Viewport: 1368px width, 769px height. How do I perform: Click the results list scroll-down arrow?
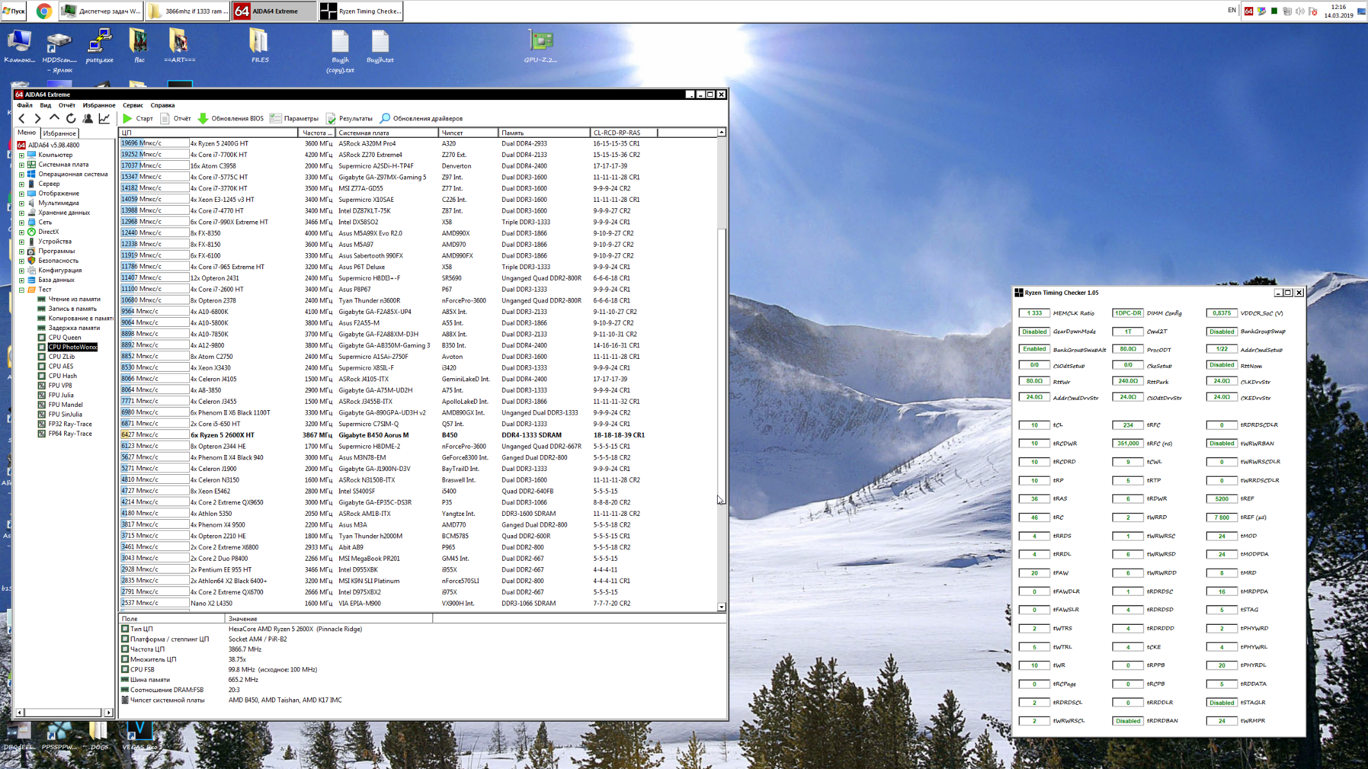pos(722,606)
